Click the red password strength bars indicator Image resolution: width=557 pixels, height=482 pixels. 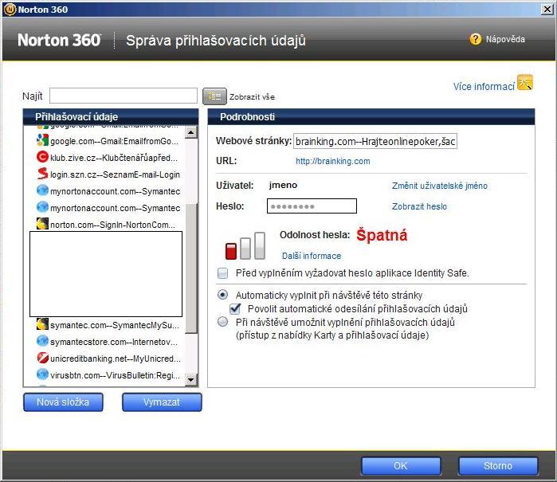[245, 246]
